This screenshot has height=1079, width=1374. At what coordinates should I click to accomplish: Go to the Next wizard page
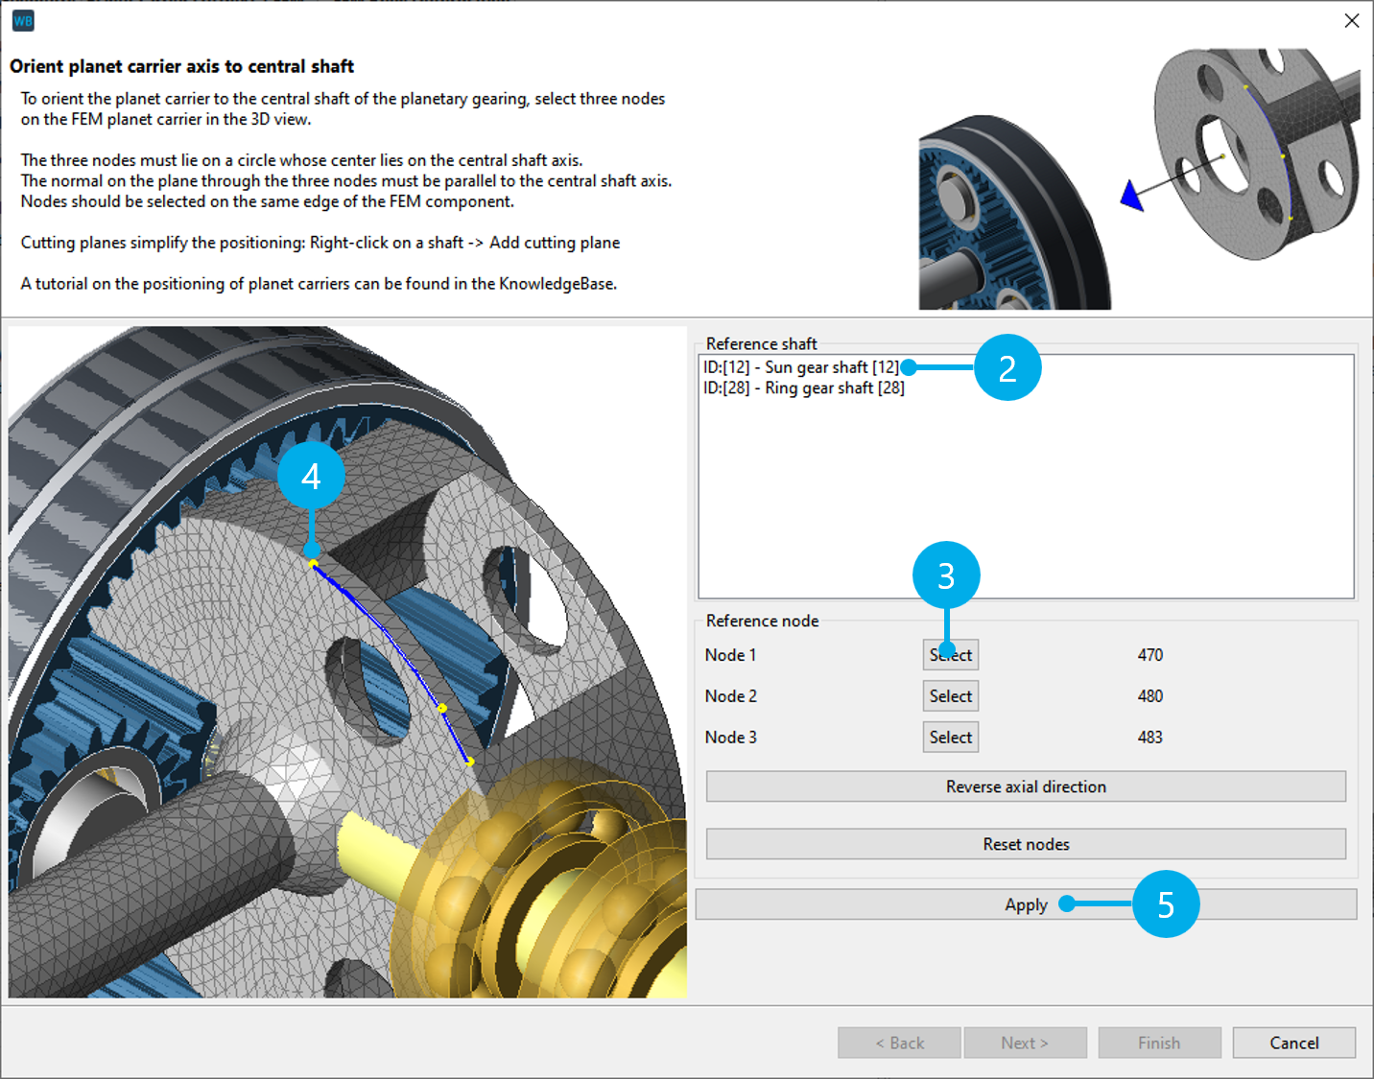click(x=1024, y=1043)
